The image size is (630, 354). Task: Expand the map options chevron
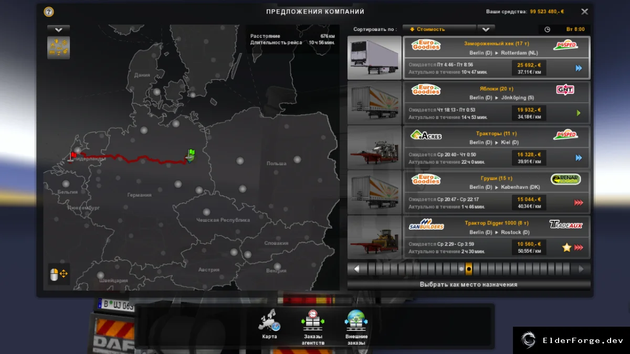click(58, 29)
